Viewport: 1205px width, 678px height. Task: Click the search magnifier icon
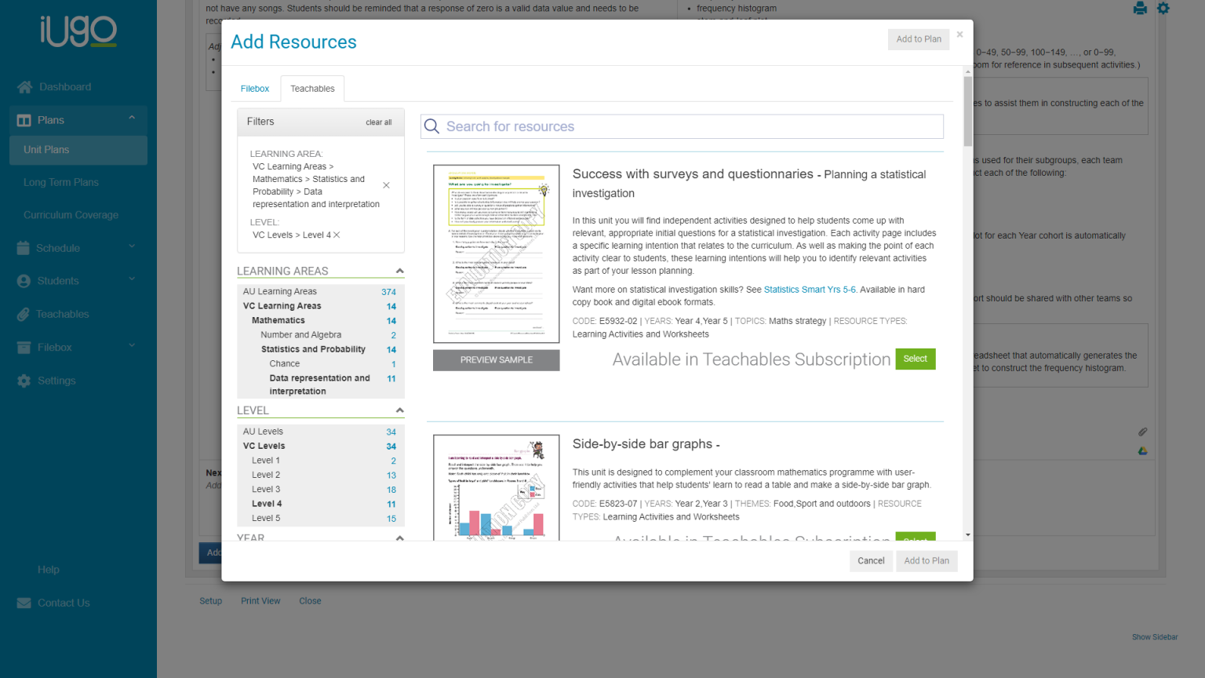[x=431, y=126]
